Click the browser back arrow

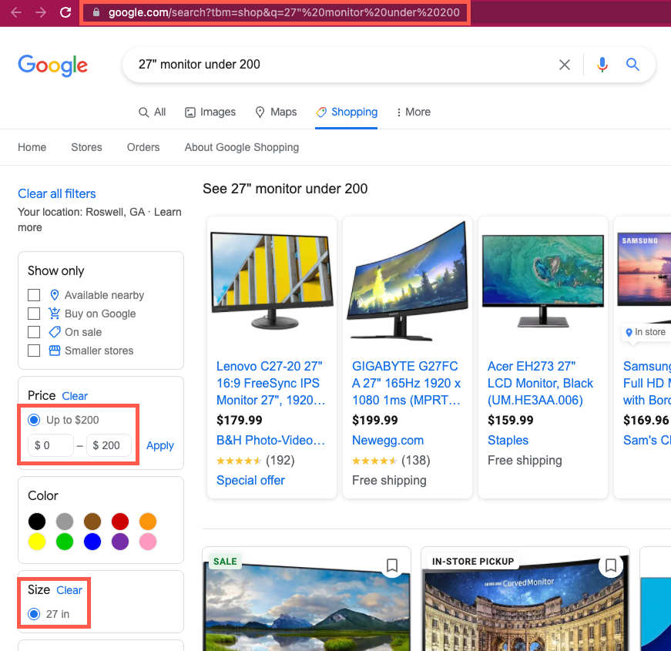16,12
